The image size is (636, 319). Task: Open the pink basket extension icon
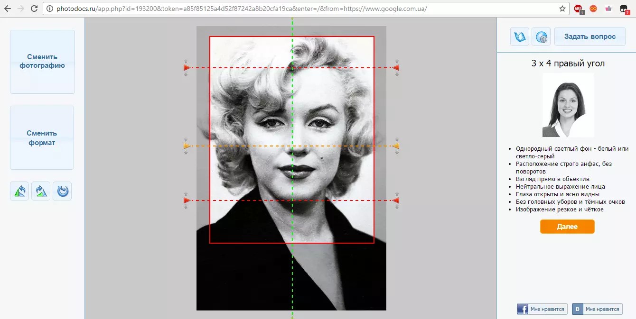tap(608, 9)
